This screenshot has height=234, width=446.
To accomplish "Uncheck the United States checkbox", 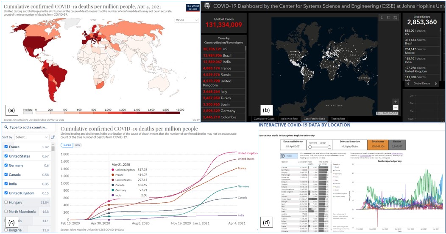I will [6, 156].
